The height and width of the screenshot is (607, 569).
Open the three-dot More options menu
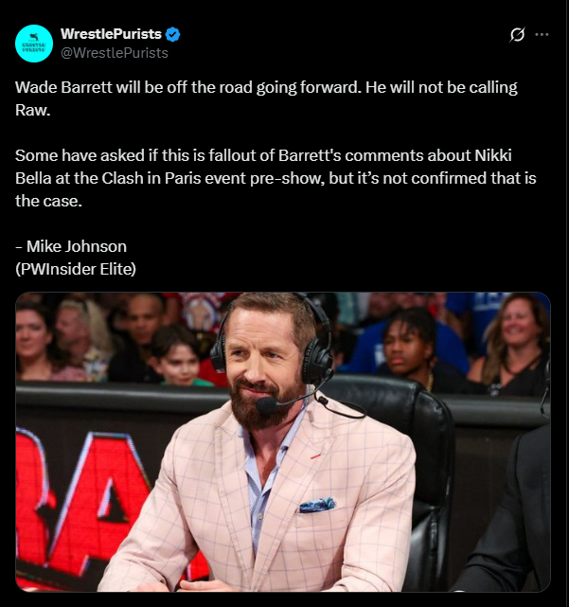coord(542,34)
